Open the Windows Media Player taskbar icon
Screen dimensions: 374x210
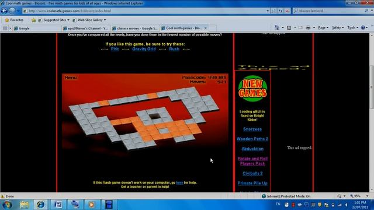(x=92, y=205)
